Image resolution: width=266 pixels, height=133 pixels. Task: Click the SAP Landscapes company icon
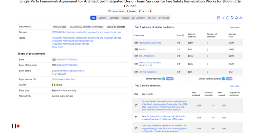(x=136, y=56)
